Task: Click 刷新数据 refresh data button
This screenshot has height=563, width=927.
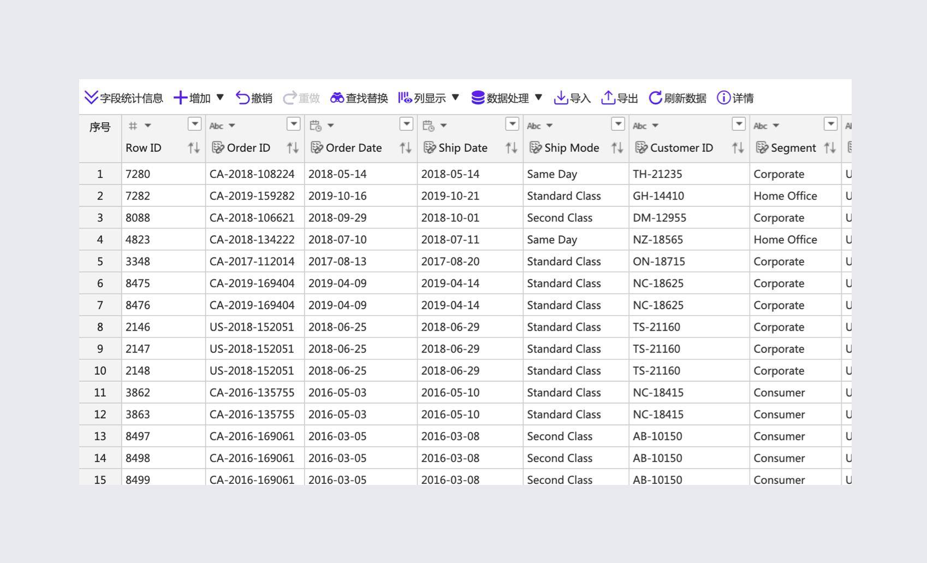Action: pyautogui.click(x=678, y=98)
